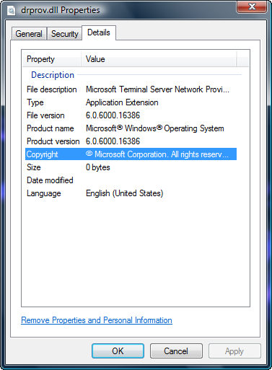Dismiss dialog with the Cancel button

tap(176, 351)
